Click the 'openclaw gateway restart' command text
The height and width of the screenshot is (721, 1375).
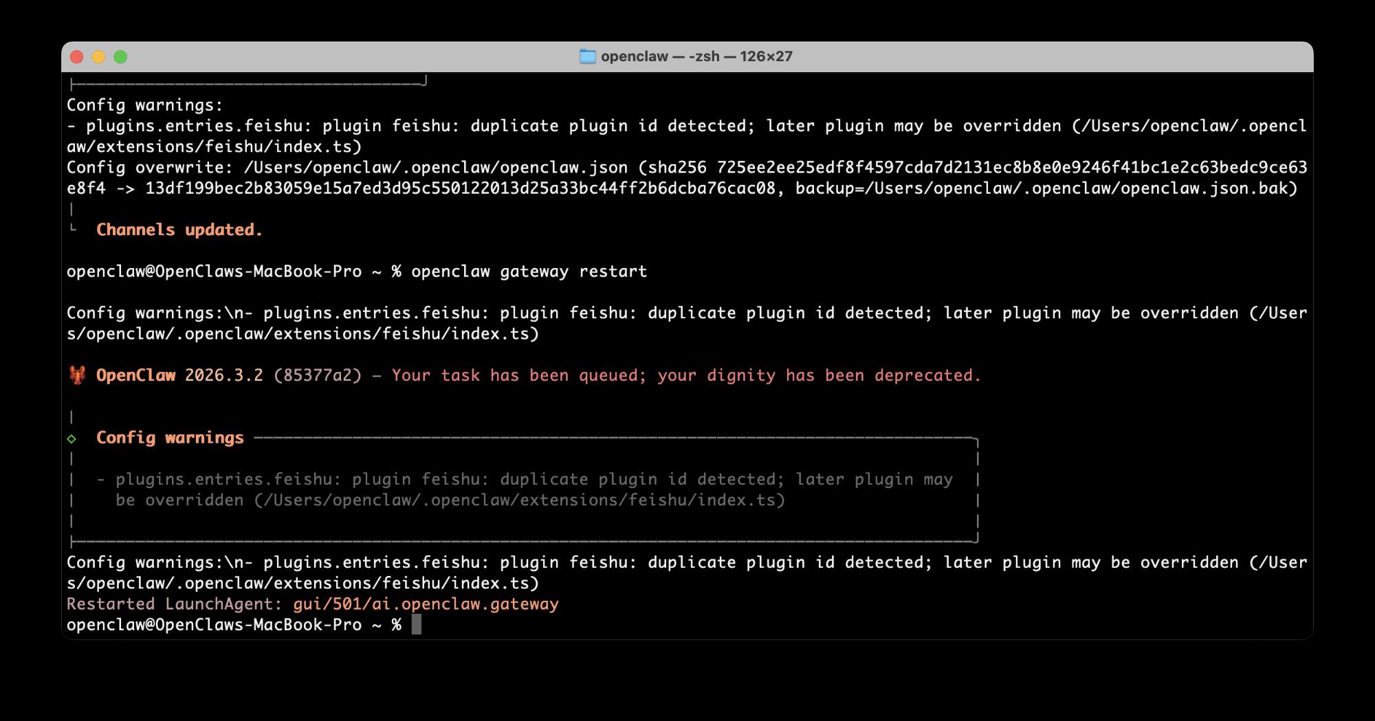pyautogui.click(x=529, y=271)
